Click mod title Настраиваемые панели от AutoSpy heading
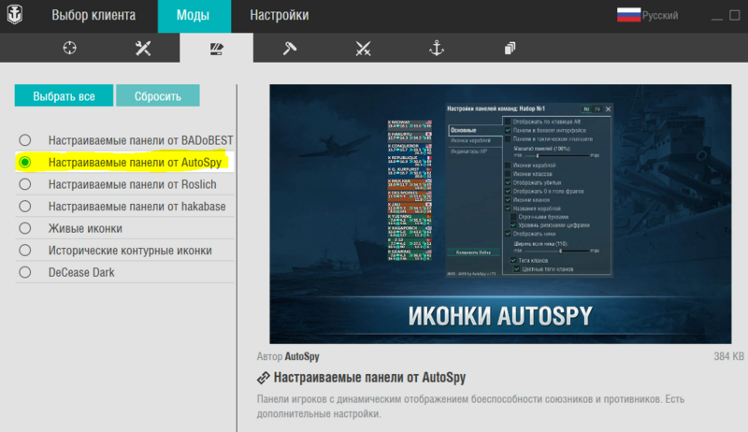The width and height of the screenshot is (748, 432). click(x=369, y=378)
